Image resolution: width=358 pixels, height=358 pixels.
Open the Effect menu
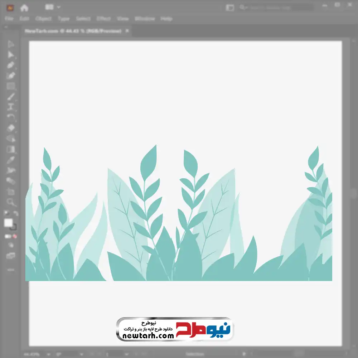(103, 19)
